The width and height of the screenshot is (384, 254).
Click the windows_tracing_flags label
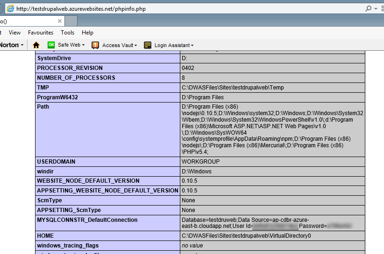point(68,246)
